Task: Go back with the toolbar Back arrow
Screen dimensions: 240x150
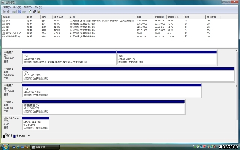Action: tap(4, 12)
